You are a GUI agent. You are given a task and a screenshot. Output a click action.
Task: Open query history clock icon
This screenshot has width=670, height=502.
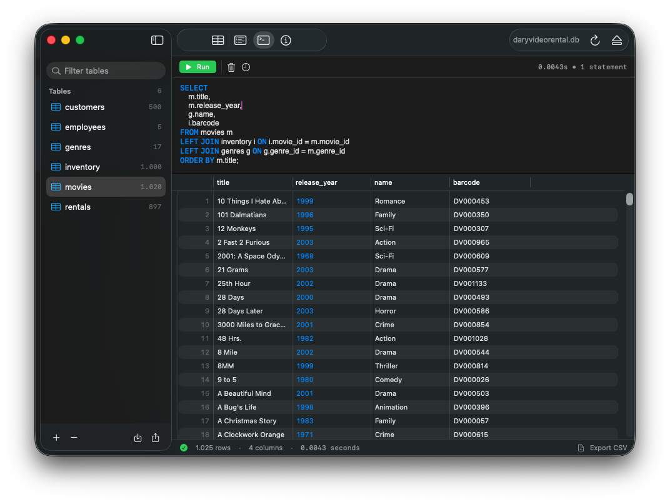coord(246,67)
